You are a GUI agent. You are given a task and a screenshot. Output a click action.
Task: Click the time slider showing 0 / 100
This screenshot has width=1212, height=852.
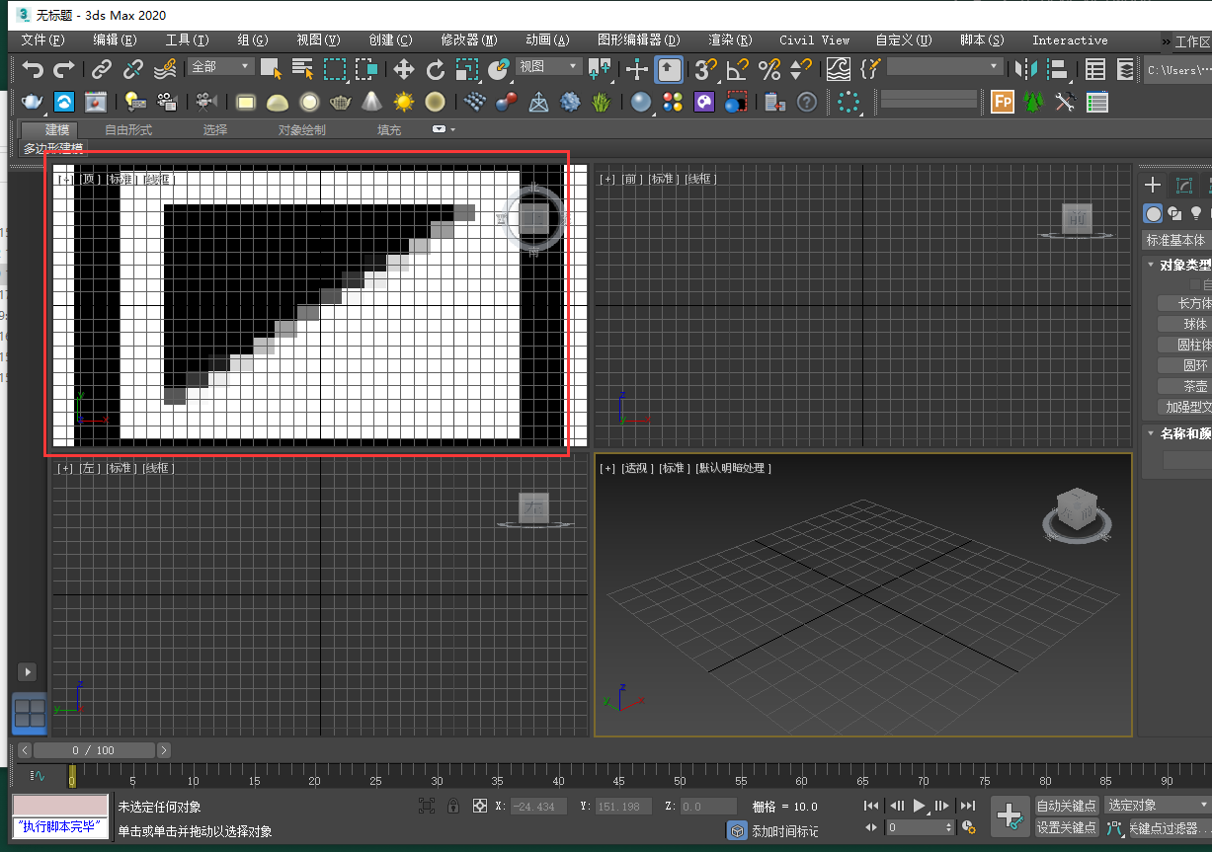[94, 750]
